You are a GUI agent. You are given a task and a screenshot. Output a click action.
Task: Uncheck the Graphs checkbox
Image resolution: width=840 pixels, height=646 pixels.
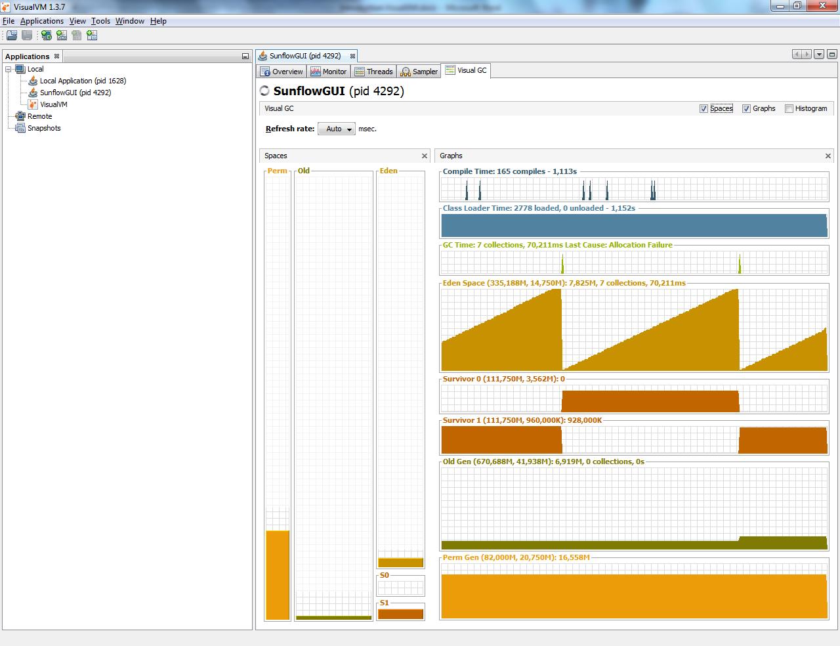click(746, 108)
